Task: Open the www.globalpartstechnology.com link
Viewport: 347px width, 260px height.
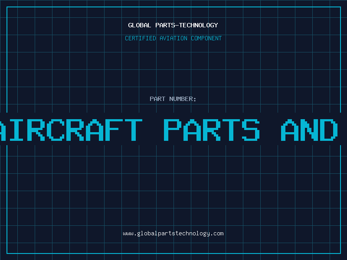Action: (173, 234)
